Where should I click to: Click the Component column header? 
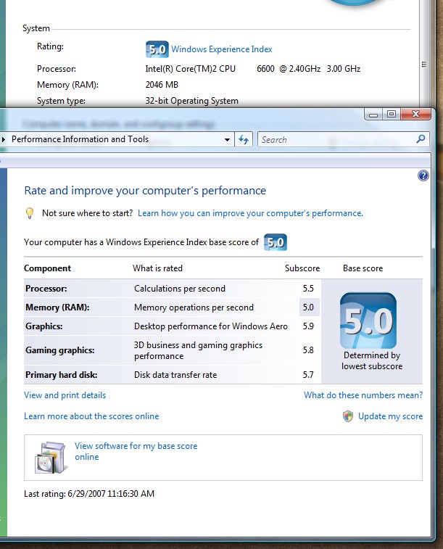[x=47, y=268]
